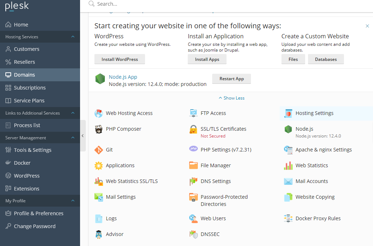Image resolution: width=373 pixels, height=246 pixels.
Task: Open Resellers in the sidebar
Action: pos(40,62)
